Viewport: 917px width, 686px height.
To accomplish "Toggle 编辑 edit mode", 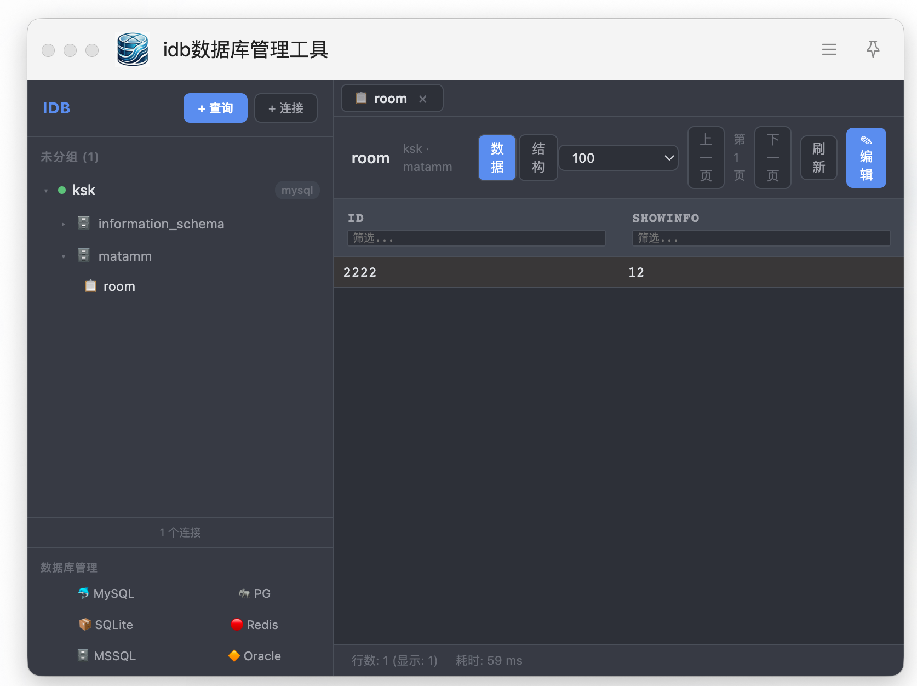I will pyautogui.click(x=866, y=158).
